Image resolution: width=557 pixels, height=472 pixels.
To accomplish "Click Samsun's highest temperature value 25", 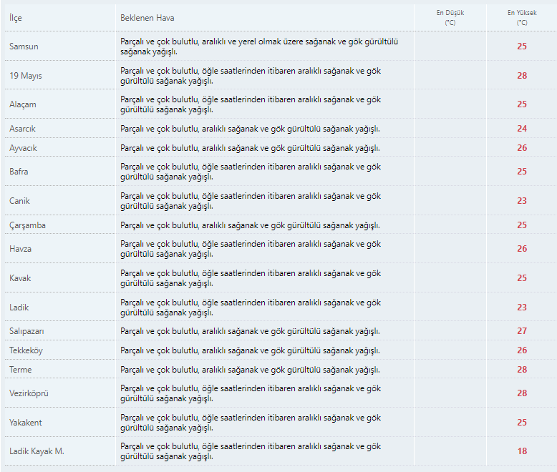I will coord(522,46).
